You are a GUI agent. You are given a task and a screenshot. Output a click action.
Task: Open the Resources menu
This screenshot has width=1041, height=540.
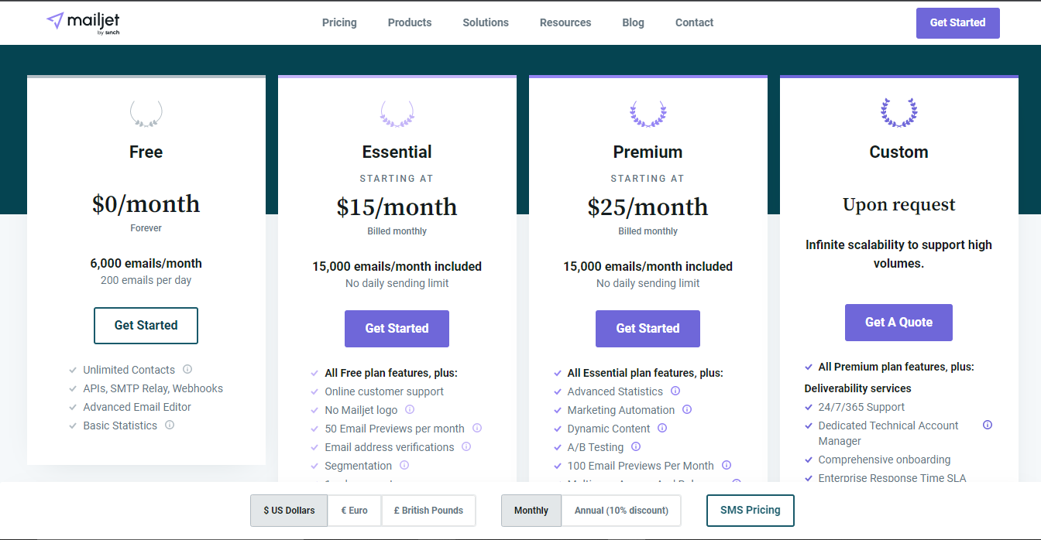click(x=565, y=22)
